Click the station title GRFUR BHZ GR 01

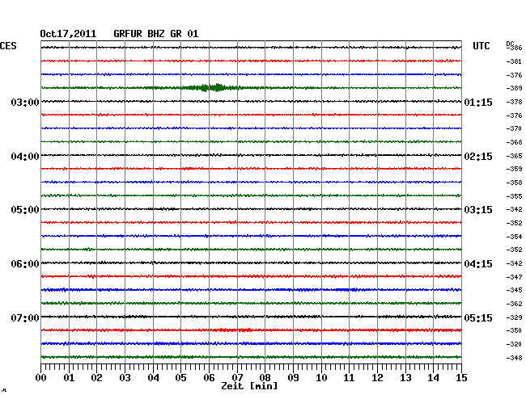156,34
